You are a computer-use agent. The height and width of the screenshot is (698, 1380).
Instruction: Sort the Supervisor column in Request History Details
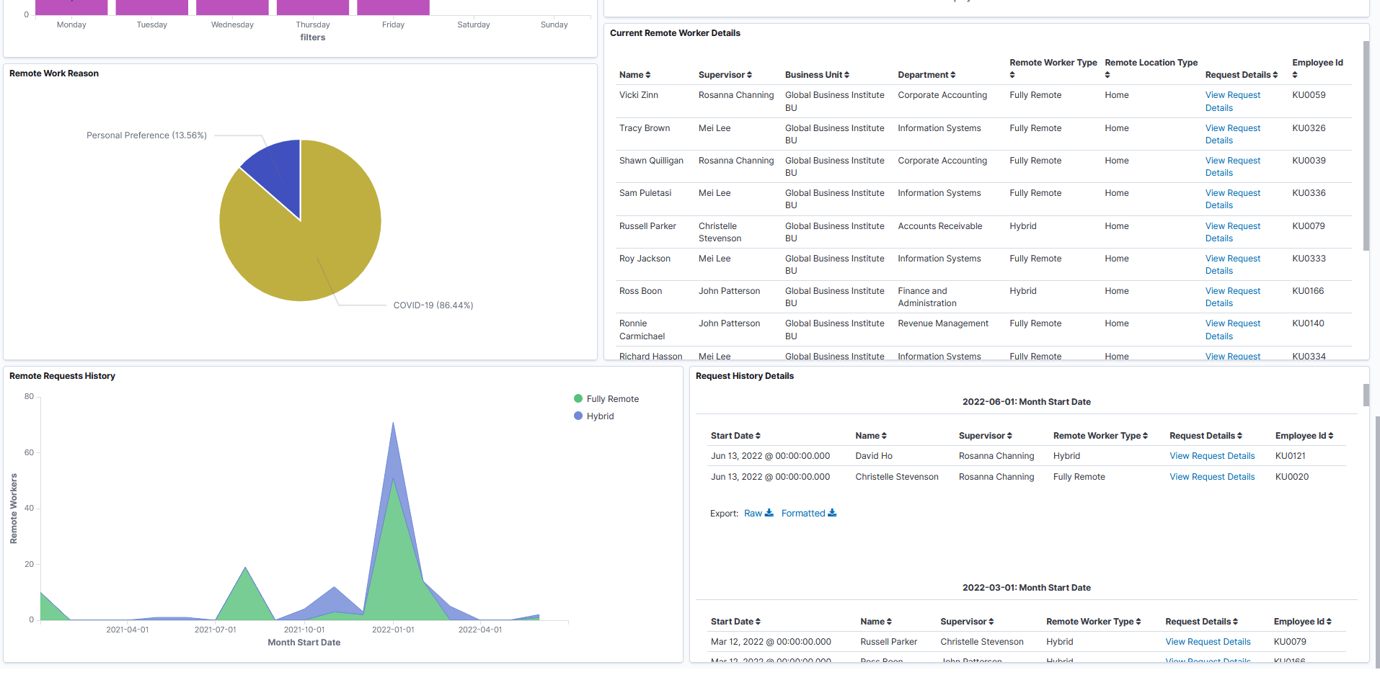point(1010,435)
